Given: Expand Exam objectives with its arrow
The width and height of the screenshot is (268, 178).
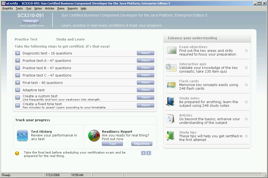Looking at the screenshot, I should tap(246, 50).
